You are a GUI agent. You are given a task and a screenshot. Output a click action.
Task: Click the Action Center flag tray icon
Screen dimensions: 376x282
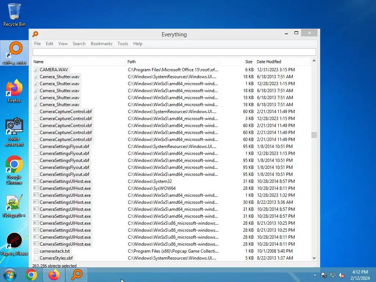(324, 275)
